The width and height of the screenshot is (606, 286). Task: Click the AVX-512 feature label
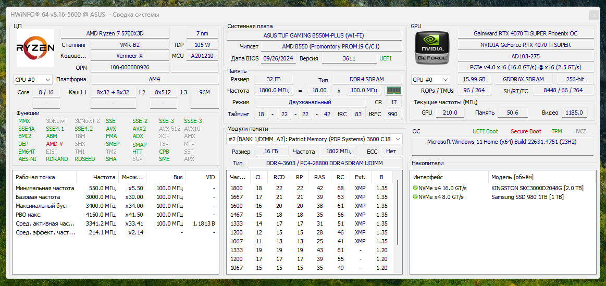coord(170,129)
